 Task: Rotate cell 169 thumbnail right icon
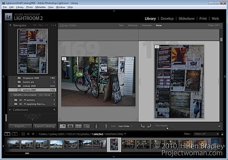136,119
